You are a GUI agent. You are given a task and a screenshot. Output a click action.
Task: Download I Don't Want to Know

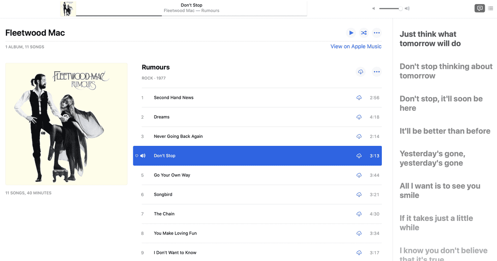(x=359, y=253)
